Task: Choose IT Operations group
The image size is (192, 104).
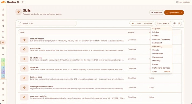Action: click(161, 54)
